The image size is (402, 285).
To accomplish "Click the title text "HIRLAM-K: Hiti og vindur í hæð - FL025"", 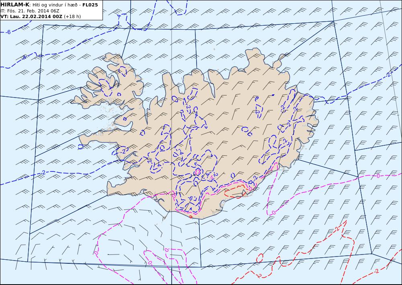I will (x=49, y=5).
